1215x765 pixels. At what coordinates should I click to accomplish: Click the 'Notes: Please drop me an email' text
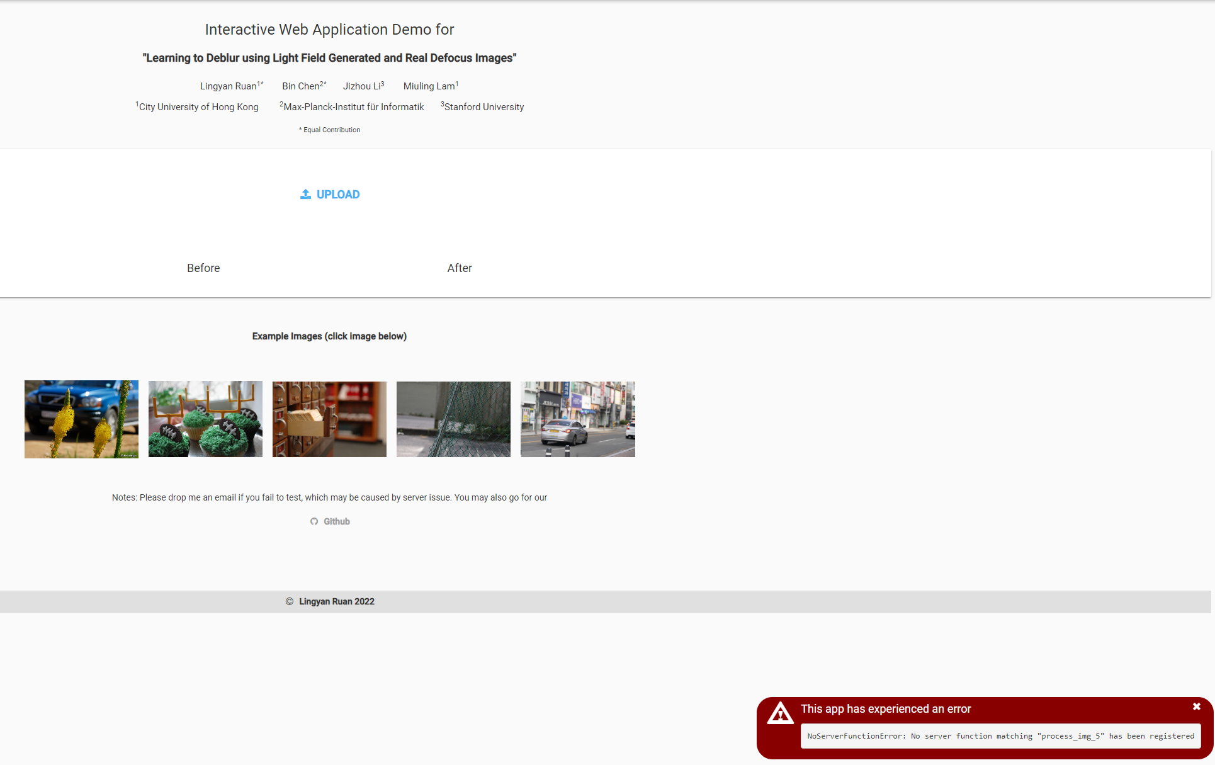click(x=329, y=497)
